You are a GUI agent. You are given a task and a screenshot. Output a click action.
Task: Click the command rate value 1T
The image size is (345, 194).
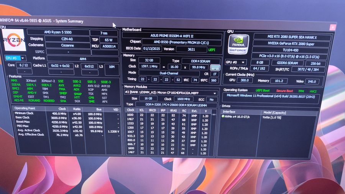[215, 74]
